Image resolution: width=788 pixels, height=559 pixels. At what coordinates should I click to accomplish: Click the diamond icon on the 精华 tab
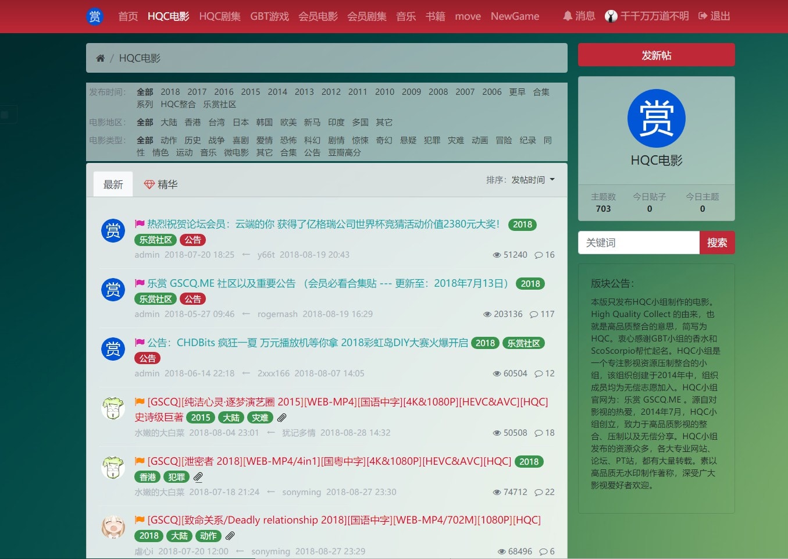(149, 184)
